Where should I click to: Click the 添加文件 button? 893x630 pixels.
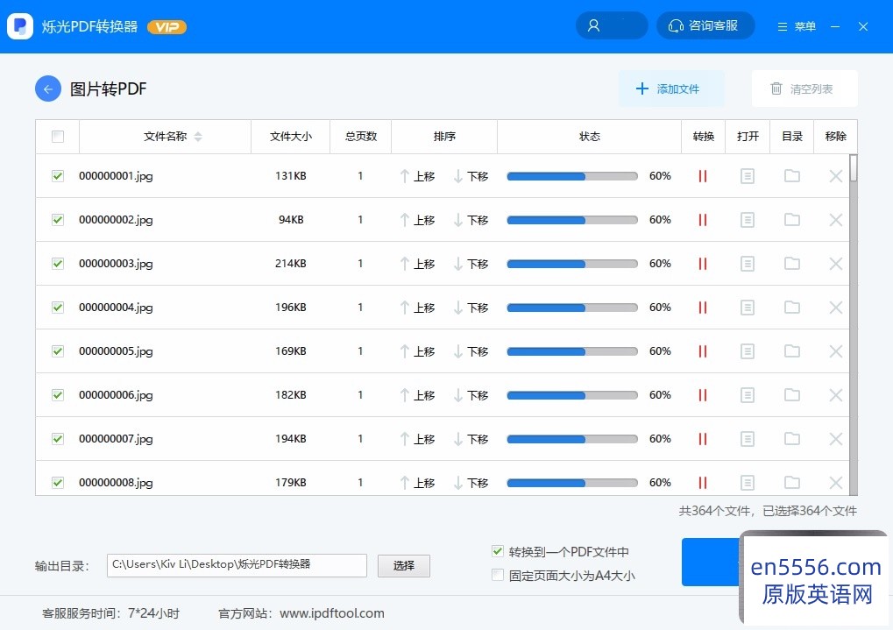click(x=671, y=88)
